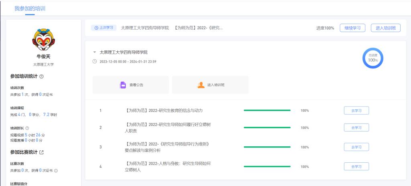Click 去学习 for 研究生教育的信念与动力
This screenshot has width=411, height=186.
[356, 110]
